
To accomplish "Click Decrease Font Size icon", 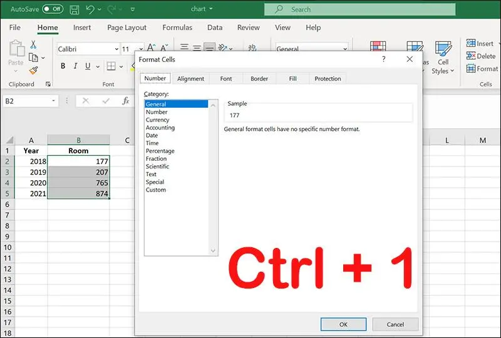I will pos(164,48).
